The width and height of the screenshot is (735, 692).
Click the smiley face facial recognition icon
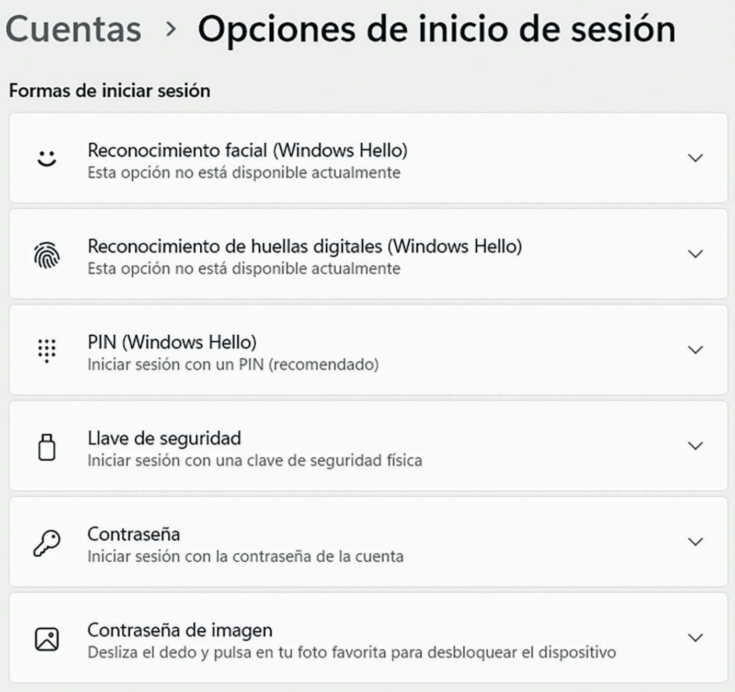47,158
